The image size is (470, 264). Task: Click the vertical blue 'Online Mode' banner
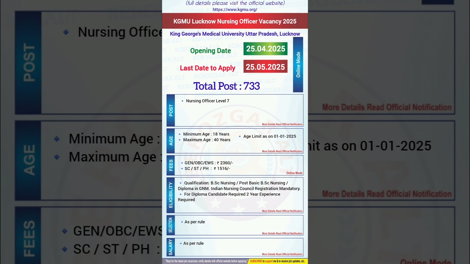[x=298, y=65]
